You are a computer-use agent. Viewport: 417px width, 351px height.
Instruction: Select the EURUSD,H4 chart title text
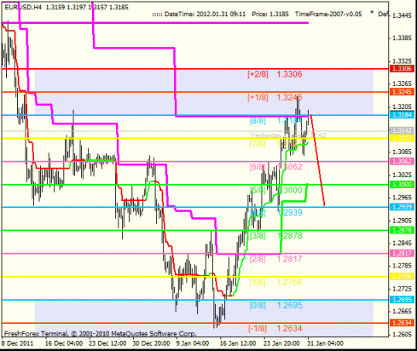tap(23, 8)
